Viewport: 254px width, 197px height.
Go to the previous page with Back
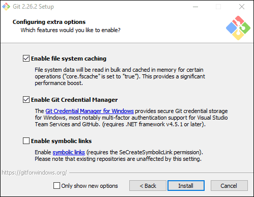[x=148, y=186]
